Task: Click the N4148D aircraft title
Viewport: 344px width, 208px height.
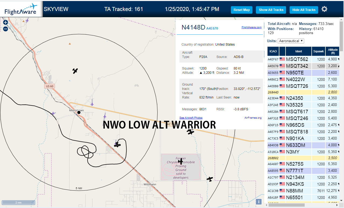Action: (x=193, y=27)
